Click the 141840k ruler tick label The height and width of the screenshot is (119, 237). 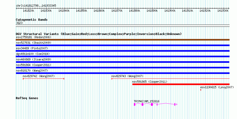64,11
